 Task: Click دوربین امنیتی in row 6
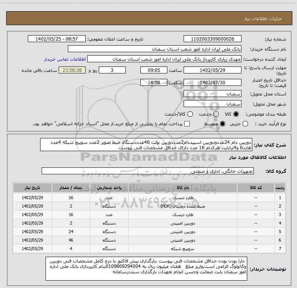(x=183, y=240)
